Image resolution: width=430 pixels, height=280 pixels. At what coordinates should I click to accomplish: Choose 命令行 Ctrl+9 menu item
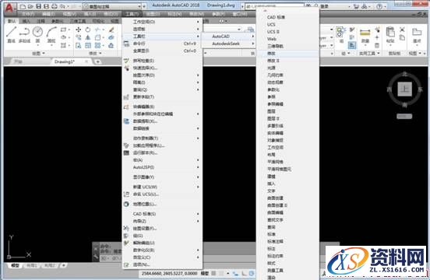162,44
